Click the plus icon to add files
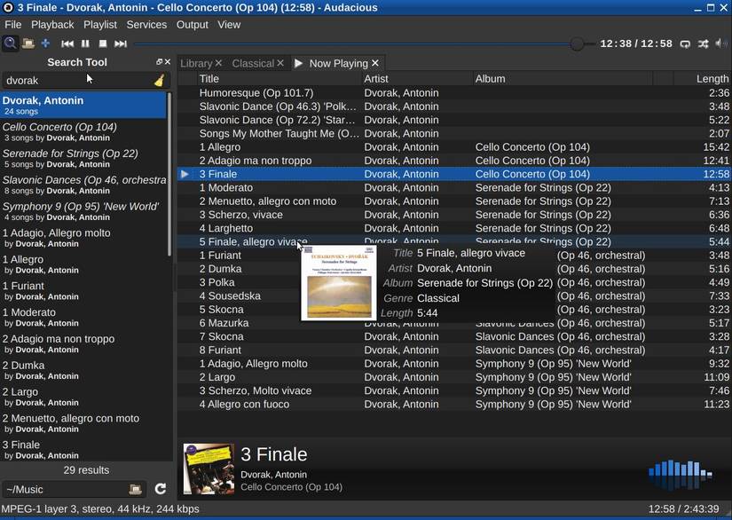 point(45,43)
